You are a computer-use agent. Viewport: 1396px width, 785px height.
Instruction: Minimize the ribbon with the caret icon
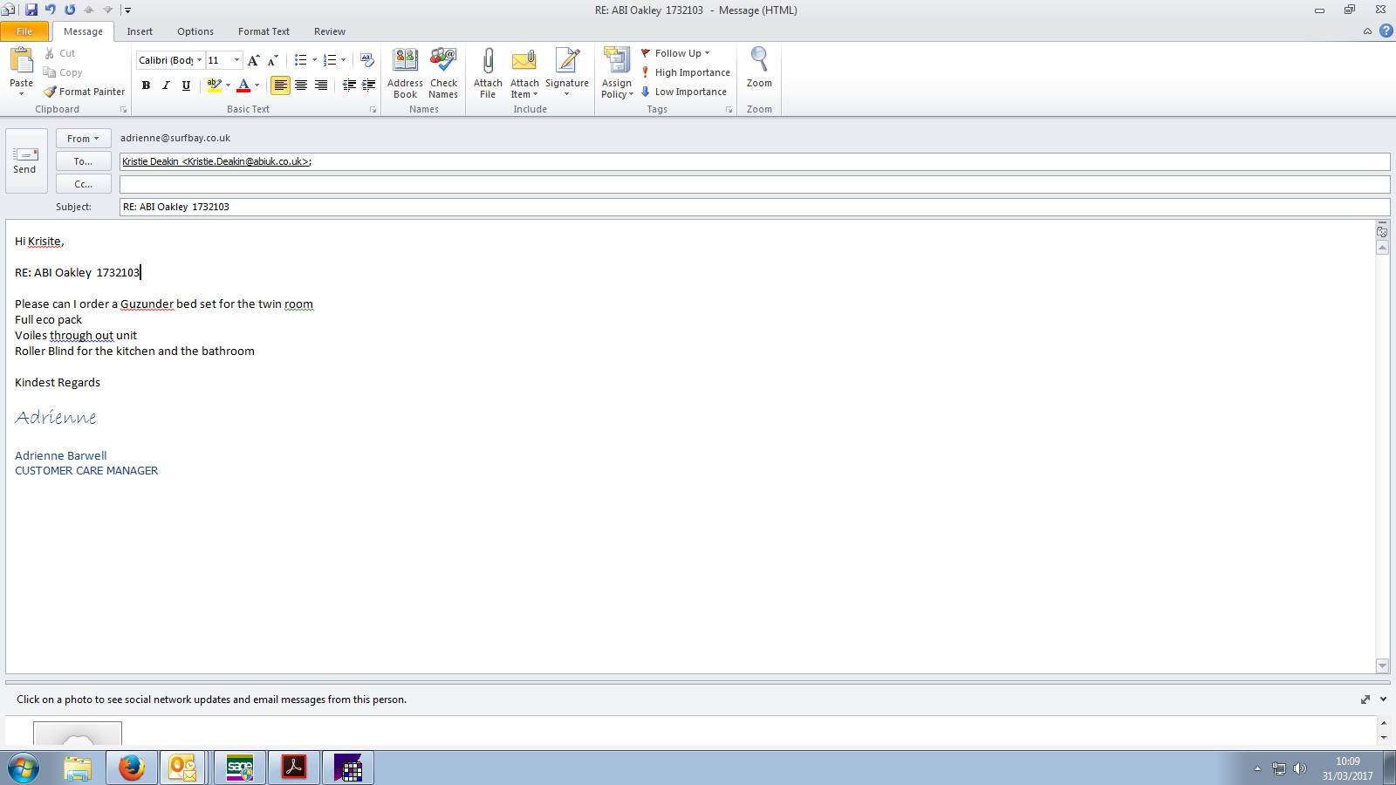pos(1367,31)
